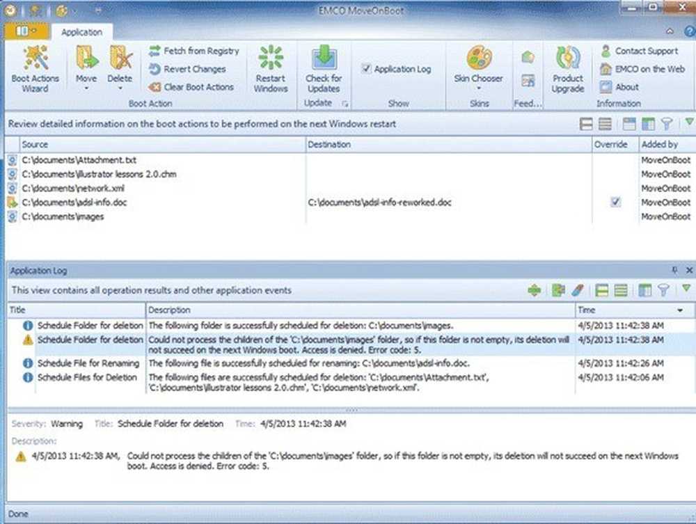Click the Destination column header

click(449, 145)
